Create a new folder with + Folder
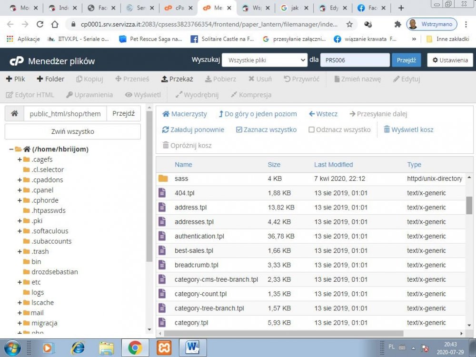The width and height of the screenshot is (476, 357). pyautogui.click(x=50, y=79)
